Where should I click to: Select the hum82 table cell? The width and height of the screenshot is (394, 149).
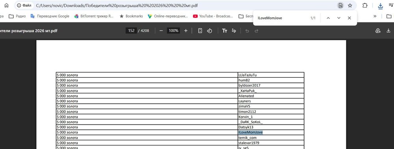tap(271, 80)
